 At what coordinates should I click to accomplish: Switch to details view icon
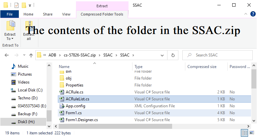[245, 133]
